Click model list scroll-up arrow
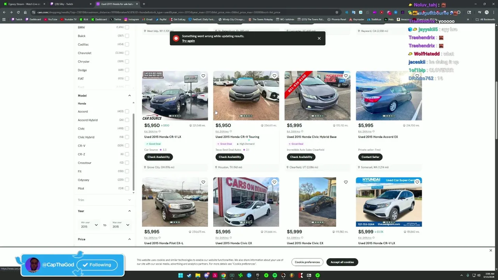Screen dimensions: 498x280 [133, 103]
